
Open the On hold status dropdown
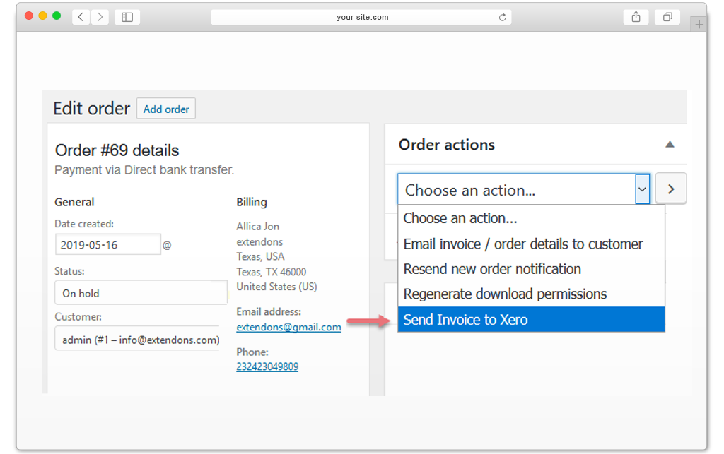click(x=141, y=293)
